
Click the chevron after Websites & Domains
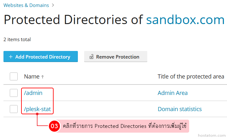pos(53,5)
